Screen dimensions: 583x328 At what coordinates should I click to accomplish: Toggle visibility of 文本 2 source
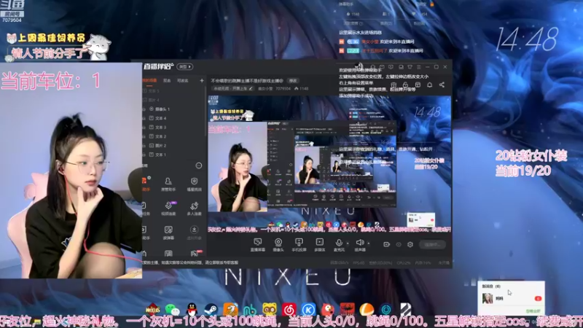pos(144,136)
